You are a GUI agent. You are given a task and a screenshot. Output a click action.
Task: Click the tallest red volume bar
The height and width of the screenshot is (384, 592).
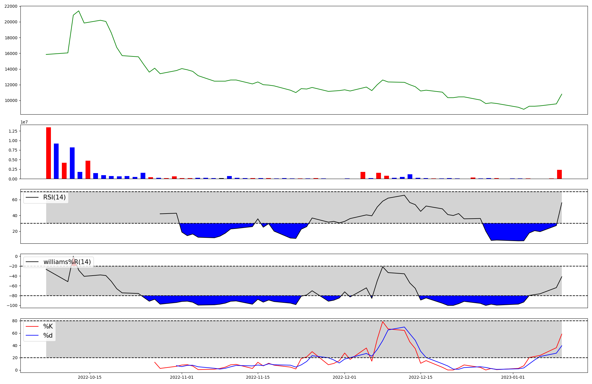pos(49,153)
